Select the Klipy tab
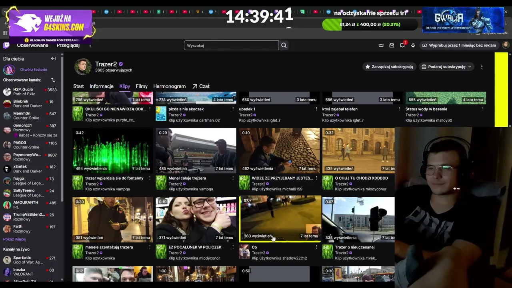The image size is (512, 288). coord(125,86)
